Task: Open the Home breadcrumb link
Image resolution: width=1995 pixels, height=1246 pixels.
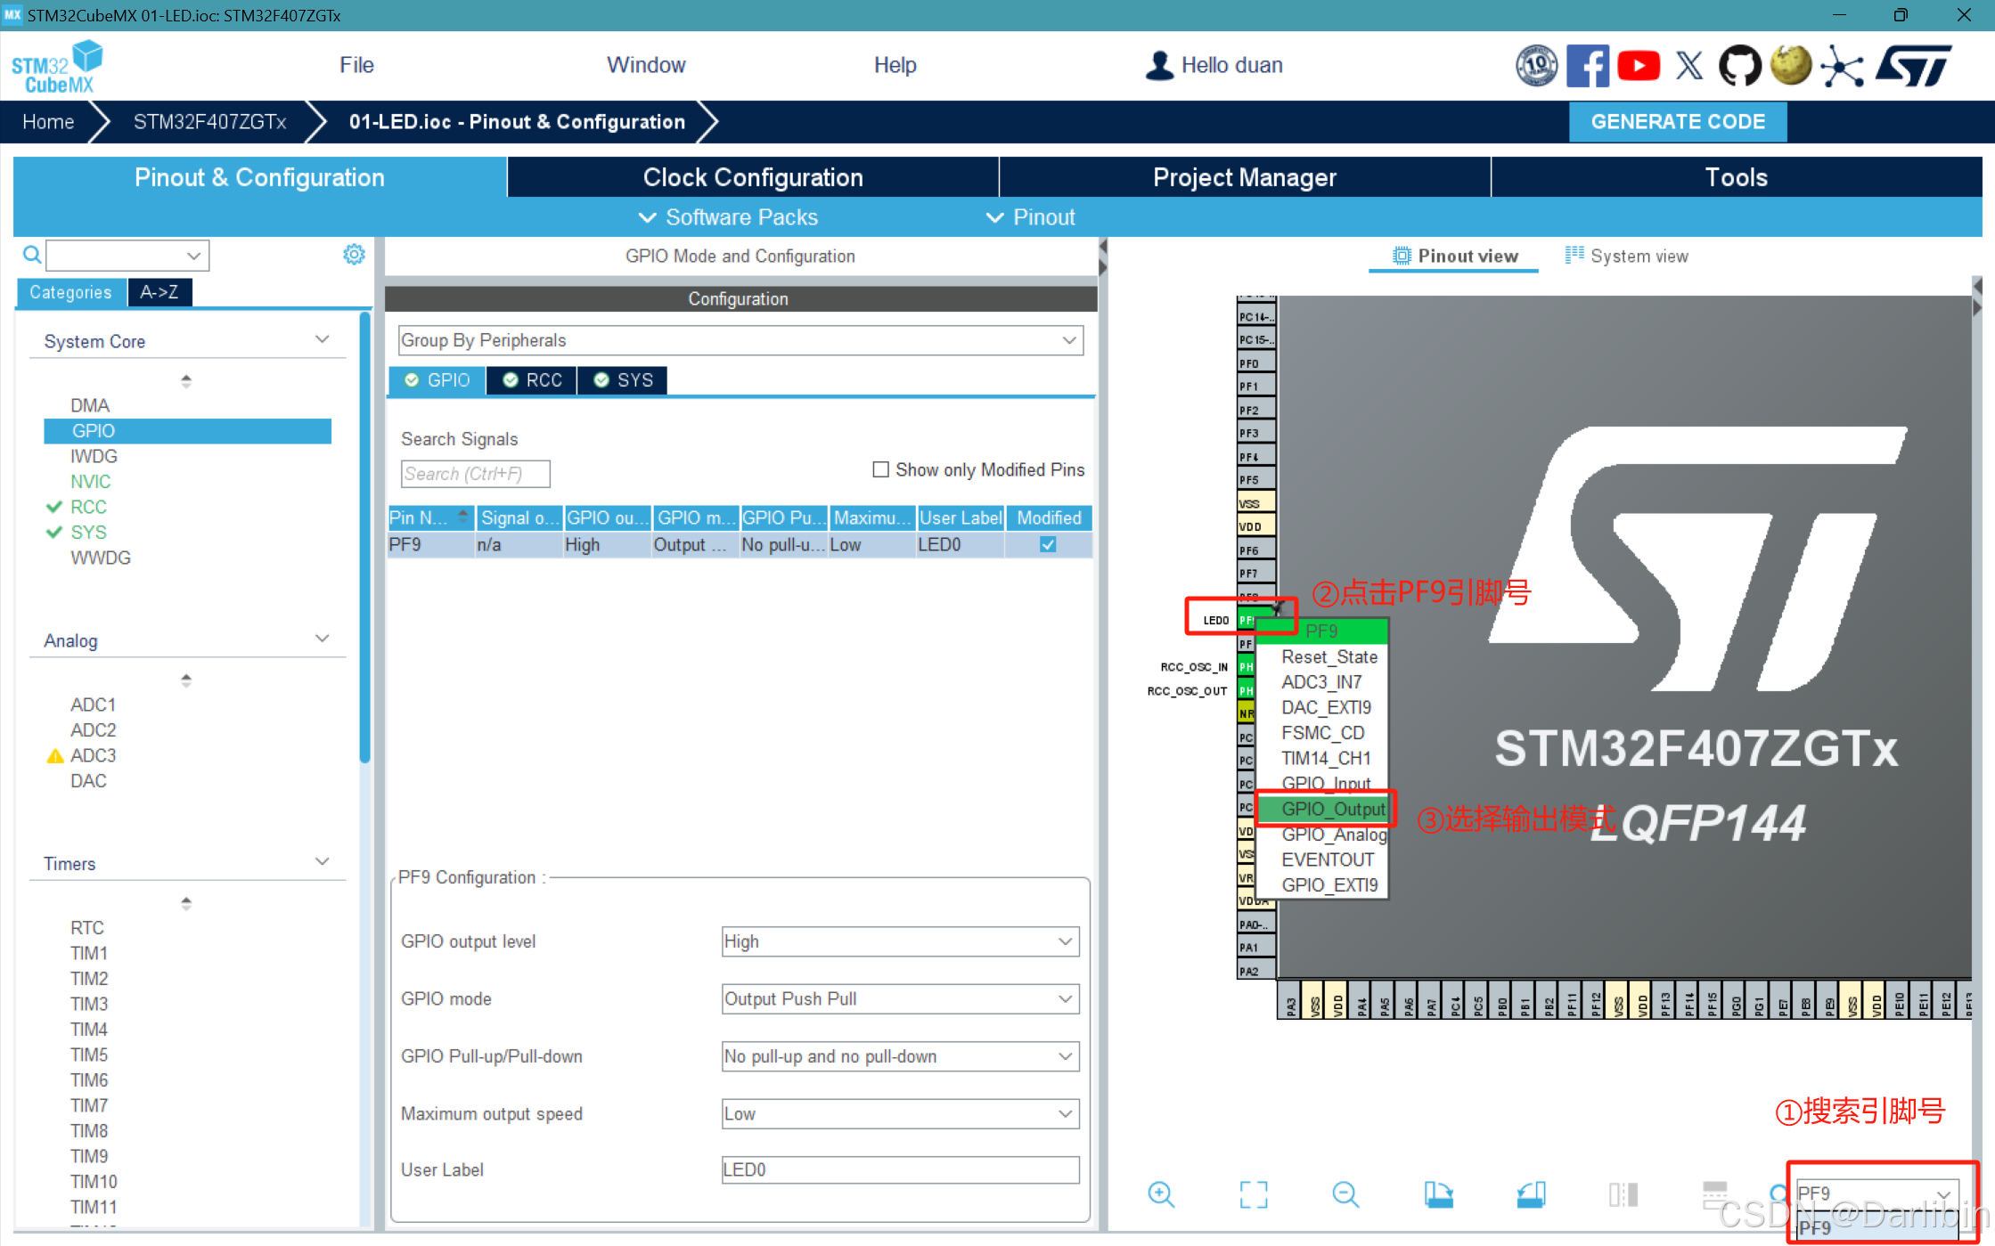Action: coord(48,121)
